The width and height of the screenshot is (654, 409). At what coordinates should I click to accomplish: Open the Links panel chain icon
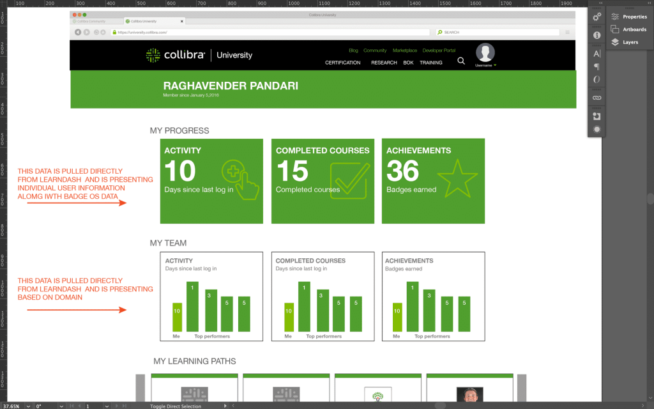point(596,98)
